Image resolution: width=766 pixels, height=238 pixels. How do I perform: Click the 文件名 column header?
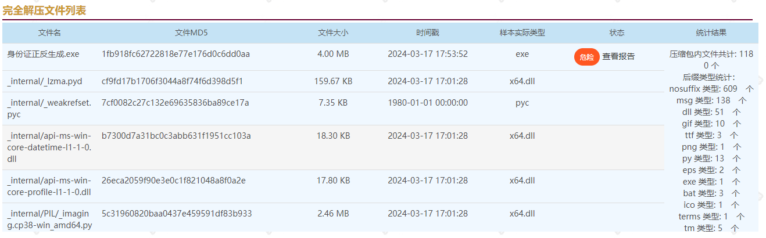click(x=49, y=33)
